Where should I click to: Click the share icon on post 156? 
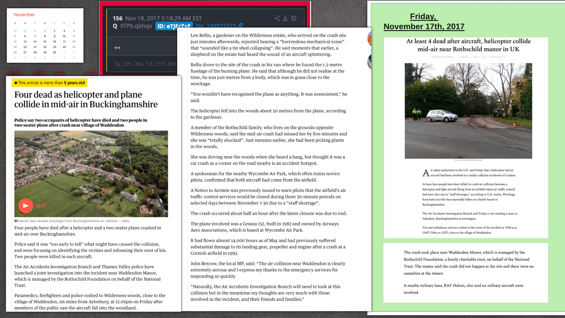[x=277, y=18]
